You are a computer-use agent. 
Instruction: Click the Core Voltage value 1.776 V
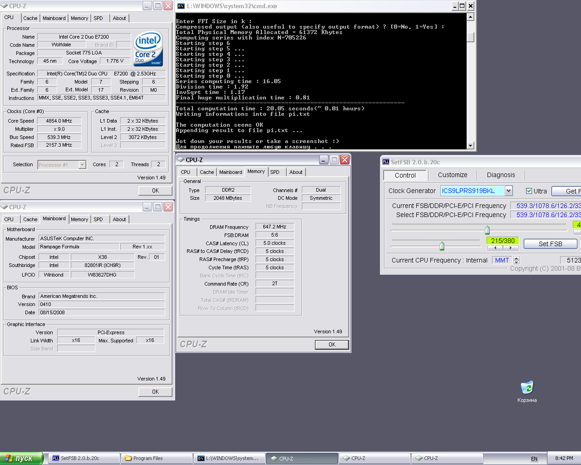(115, 61)
